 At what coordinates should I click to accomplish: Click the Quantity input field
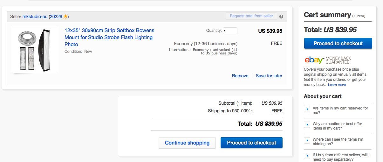[x=230, y=31]
